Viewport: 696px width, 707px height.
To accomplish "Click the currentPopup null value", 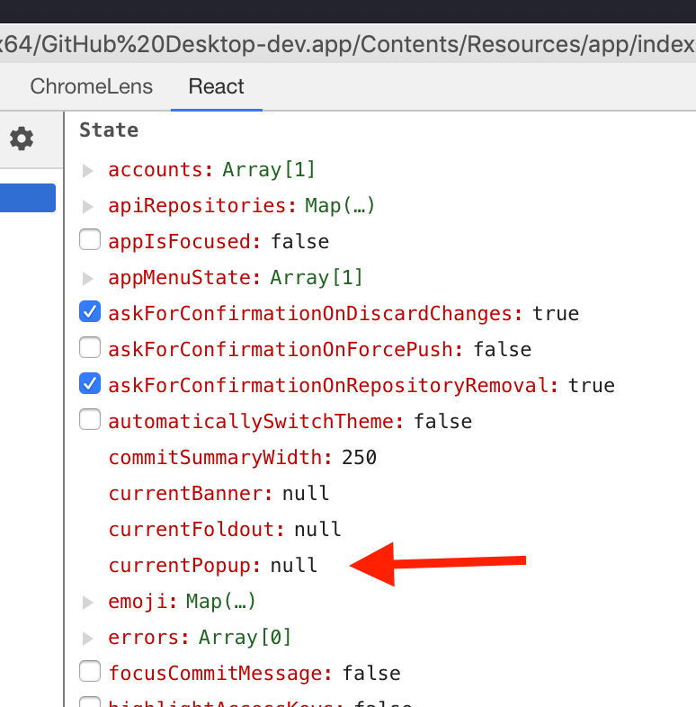I will point(293,566).
